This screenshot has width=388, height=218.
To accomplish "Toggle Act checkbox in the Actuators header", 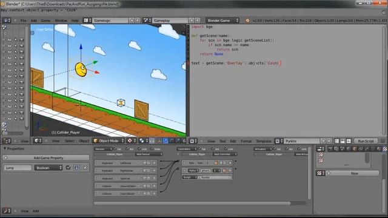I will [287, 149].
